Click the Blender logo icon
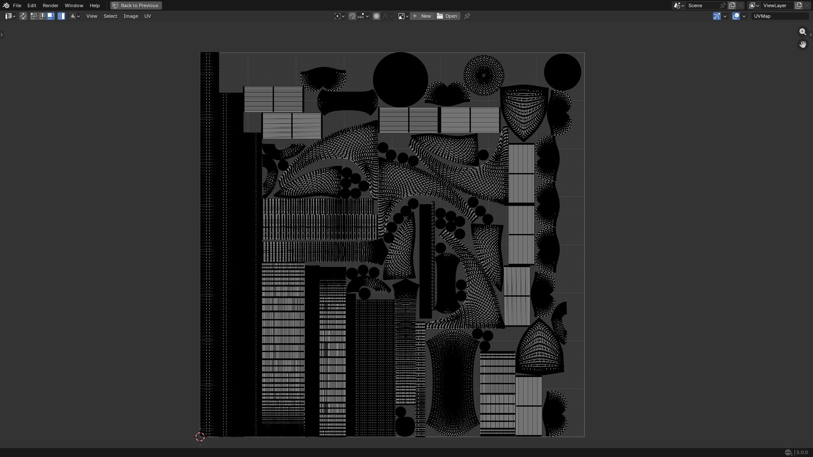The width and height of the screenshot is (813, 457). 6,6
